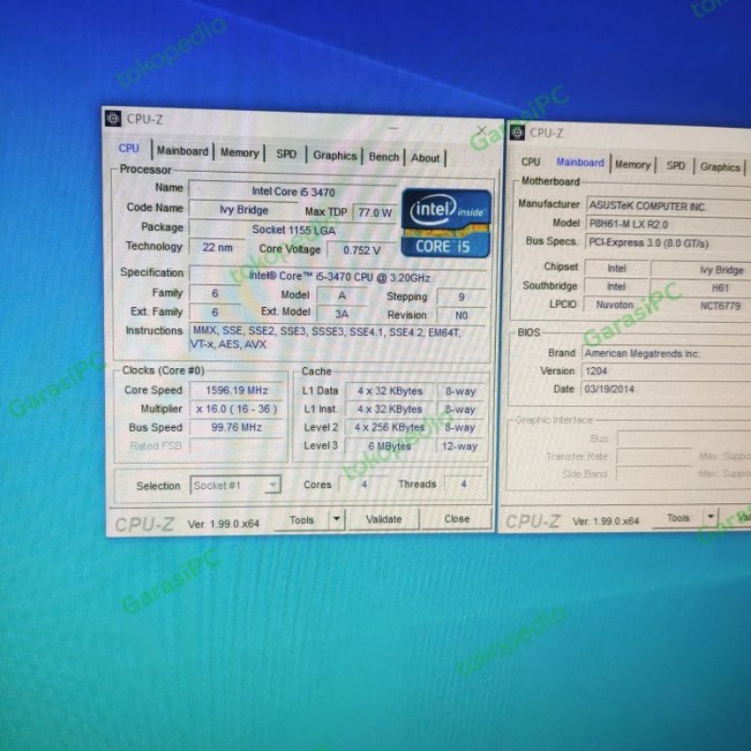Screen dimensions: 751x751
Task: Open the SPD tab in left CPU-Z window
Action: pos(286,154)
